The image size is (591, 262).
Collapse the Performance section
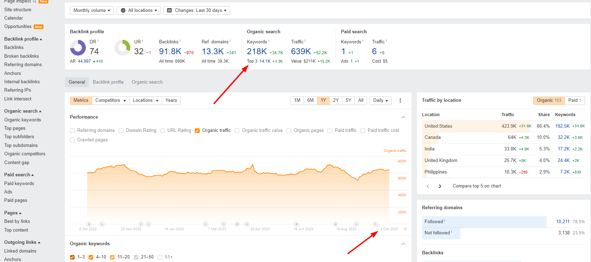(403, 117)
